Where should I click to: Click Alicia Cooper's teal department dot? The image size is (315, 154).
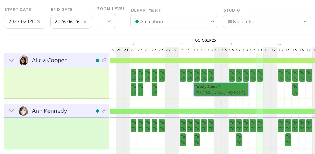[97, 60]
